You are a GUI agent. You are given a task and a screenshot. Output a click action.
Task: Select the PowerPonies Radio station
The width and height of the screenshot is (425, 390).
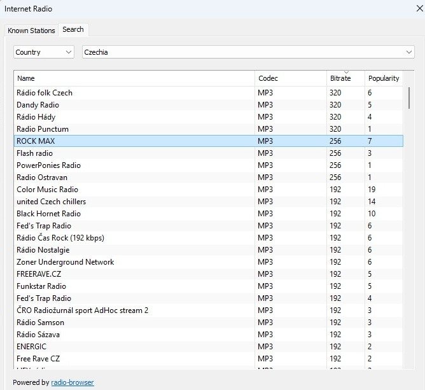[209, 165]
